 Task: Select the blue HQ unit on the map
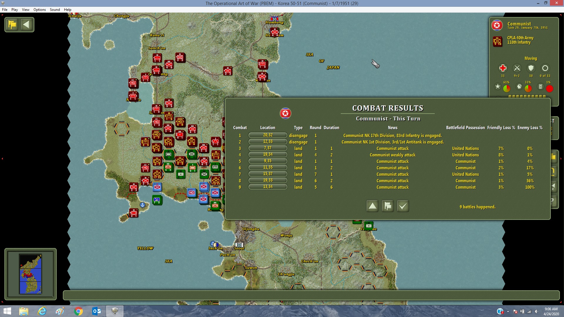click(192, 193)
